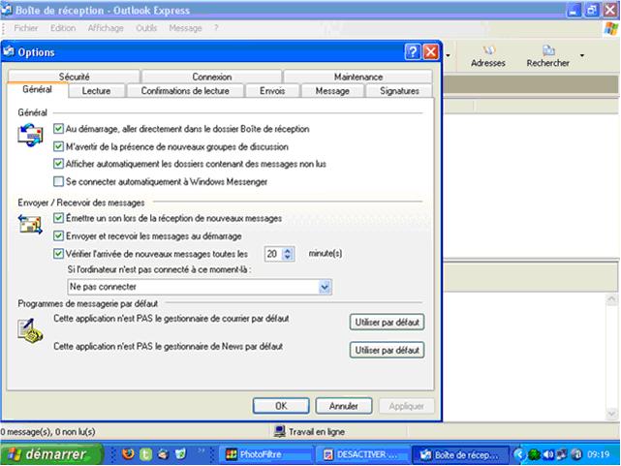This screenshot has height=466, width=621.
Task: Open the Edition menu
Action: click(x=63, y=28)
